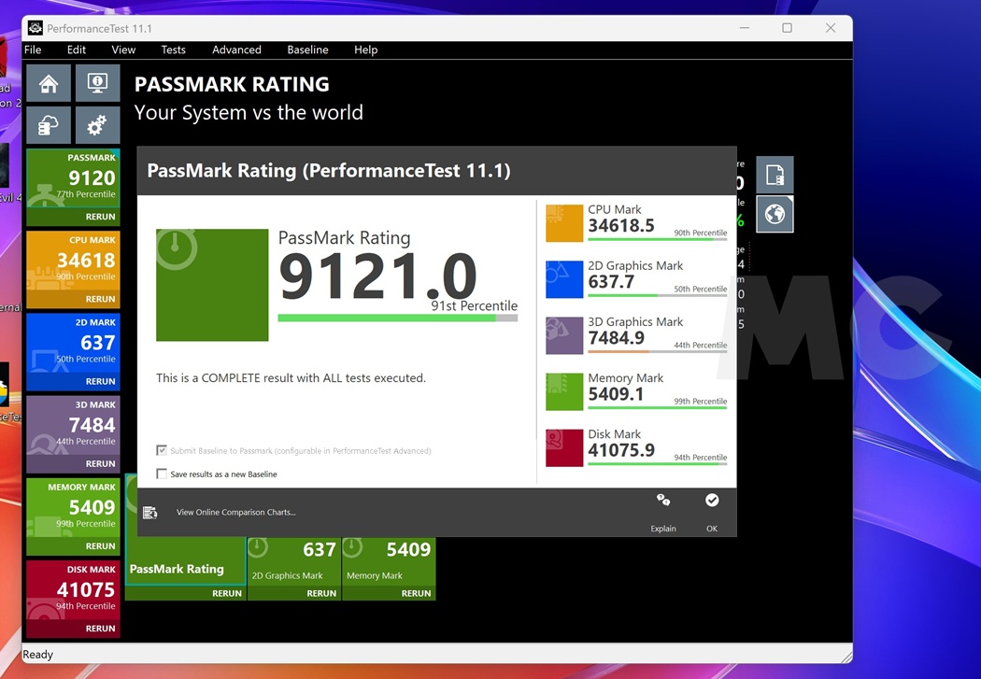Rerun the CPU Mark test in sidebar
The image size is (981, 679).
coord(100,299)
